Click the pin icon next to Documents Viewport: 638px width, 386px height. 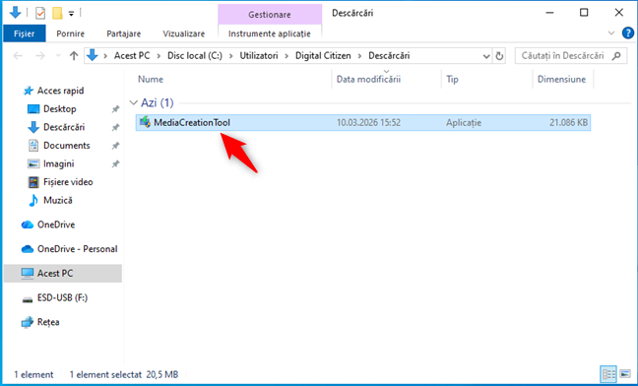tap(115, 146)
